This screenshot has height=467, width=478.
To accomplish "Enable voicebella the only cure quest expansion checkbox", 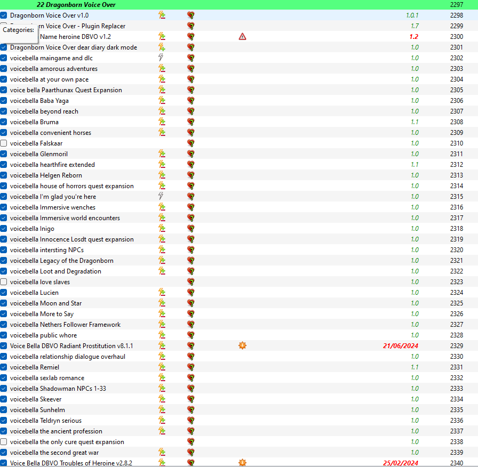I will coord(4,442).
